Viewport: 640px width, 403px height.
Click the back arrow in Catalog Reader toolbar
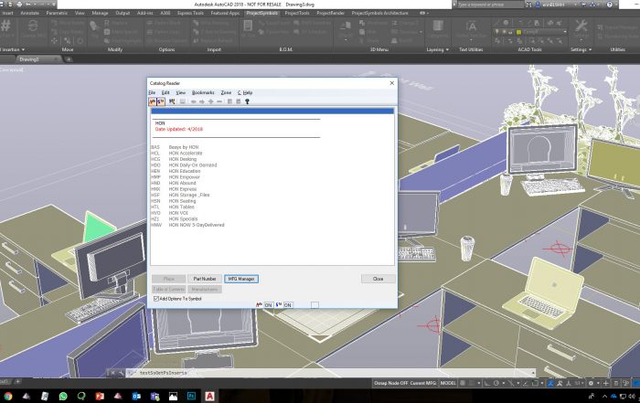(x=194, y=101)
